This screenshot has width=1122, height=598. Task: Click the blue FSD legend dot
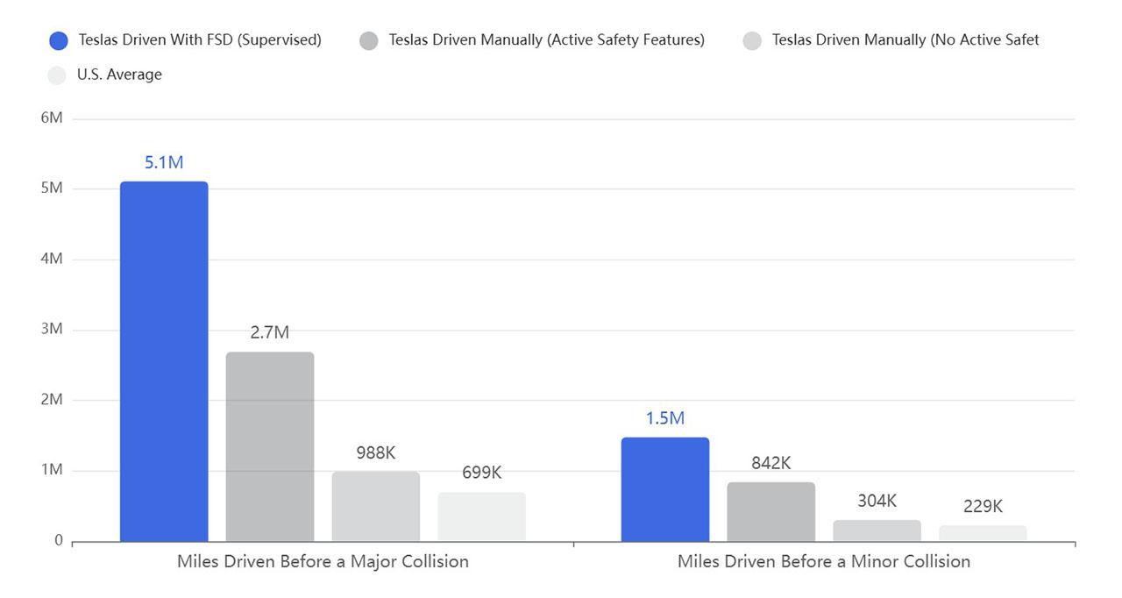coord(57,39)
